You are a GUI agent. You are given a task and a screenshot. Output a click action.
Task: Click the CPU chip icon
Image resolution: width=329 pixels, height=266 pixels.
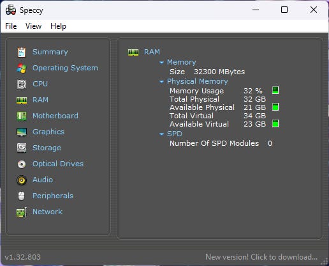click(22, 84)
